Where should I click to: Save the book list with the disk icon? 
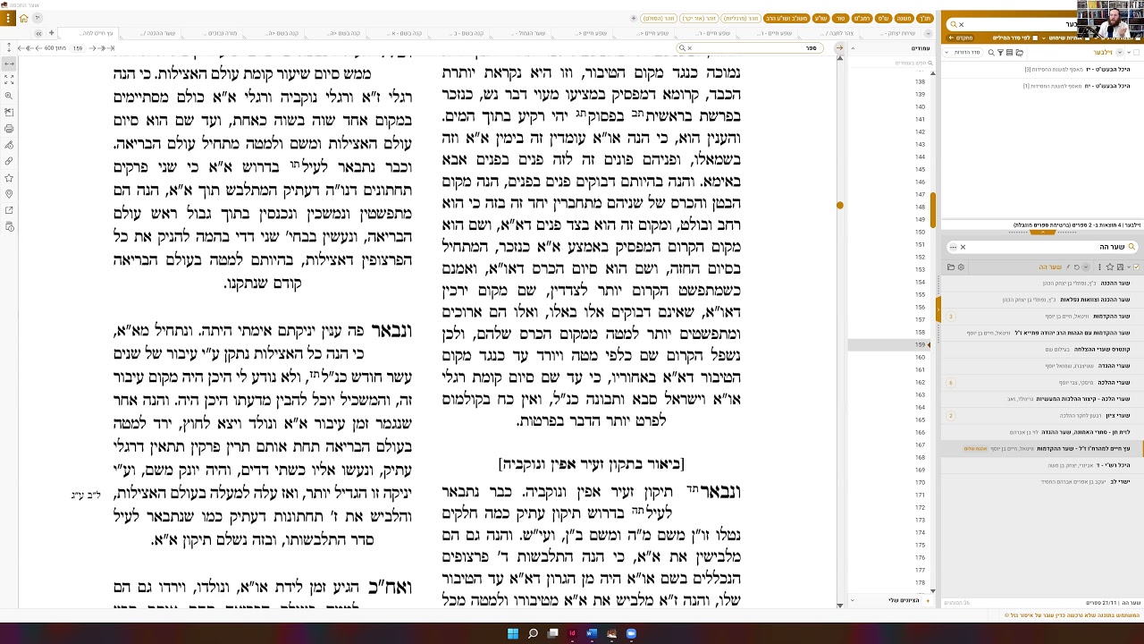(x=1119, y=267)
